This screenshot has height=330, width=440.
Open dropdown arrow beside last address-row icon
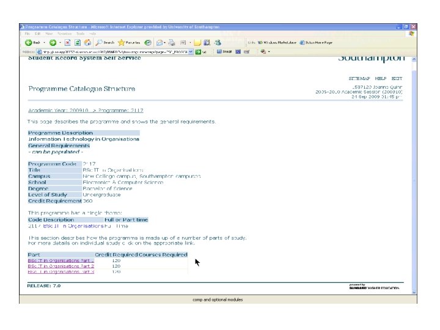tap(269, 51)
